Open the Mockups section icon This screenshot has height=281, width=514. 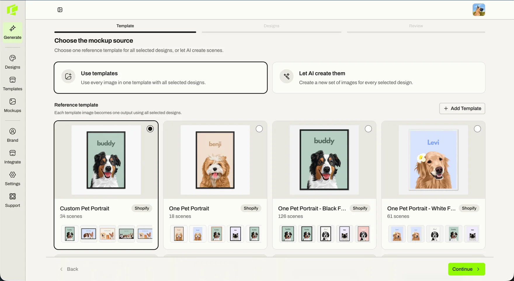(x=13, y=101)
